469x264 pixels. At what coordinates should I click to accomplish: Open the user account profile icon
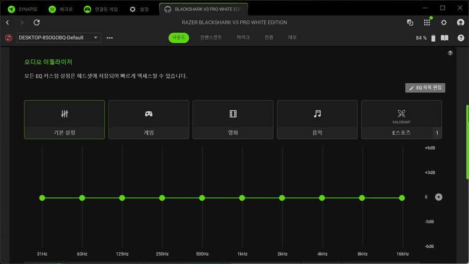461,22
